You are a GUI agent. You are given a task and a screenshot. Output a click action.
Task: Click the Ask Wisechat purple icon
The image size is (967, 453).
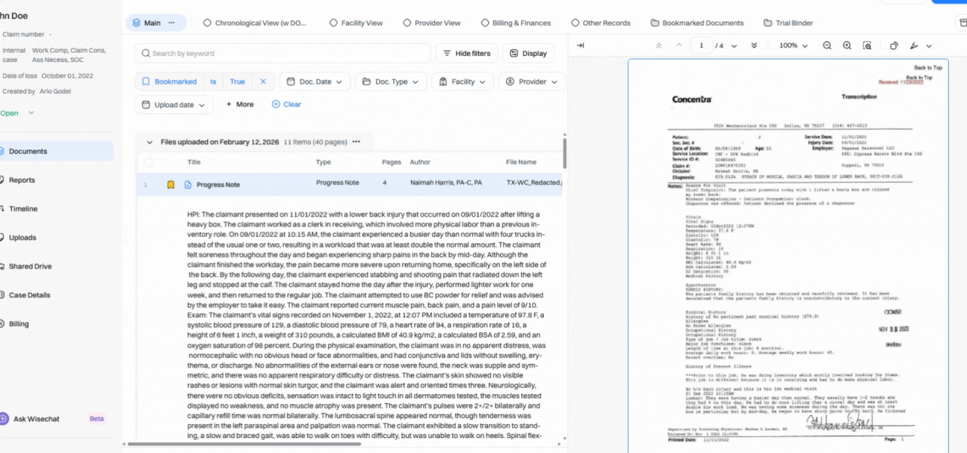tap(5, 418)
